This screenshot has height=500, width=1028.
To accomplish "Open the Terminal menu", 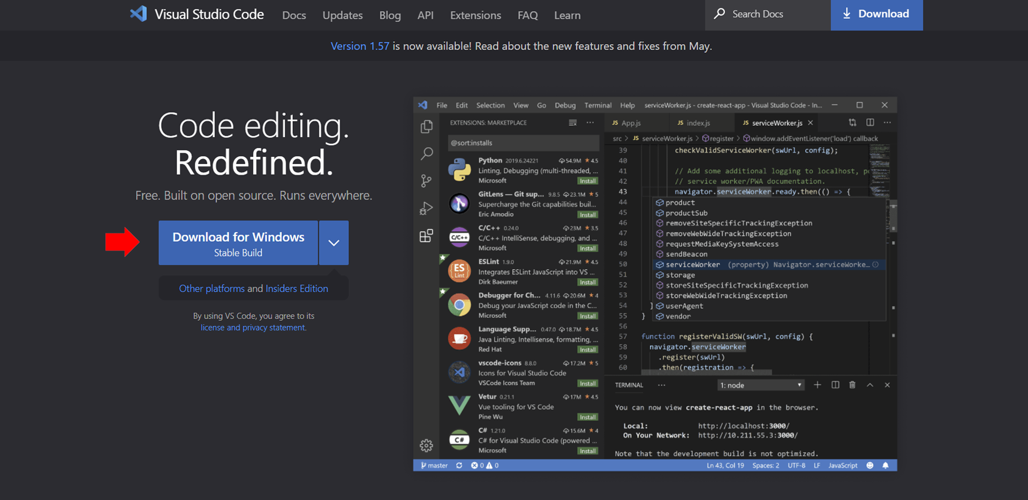I will 598,105.
